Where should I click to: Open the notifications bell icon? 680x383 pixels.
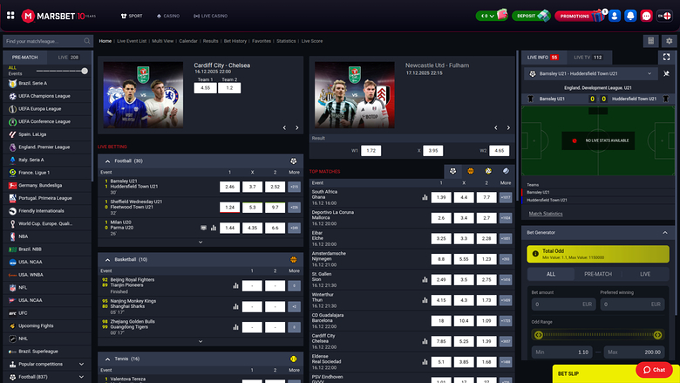pyautogui.click(x=630, y=16)
